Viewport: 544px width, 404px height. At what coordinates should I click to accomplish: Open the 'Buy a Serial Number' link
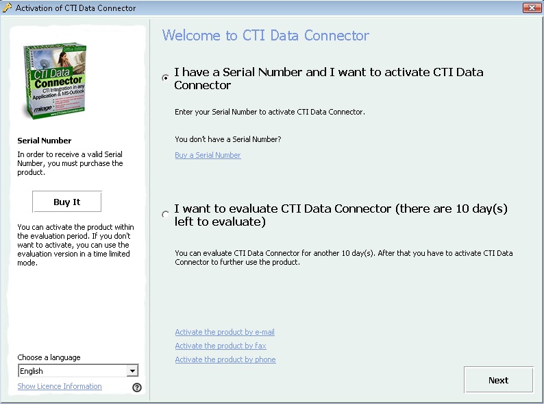(x=208, y=155)
